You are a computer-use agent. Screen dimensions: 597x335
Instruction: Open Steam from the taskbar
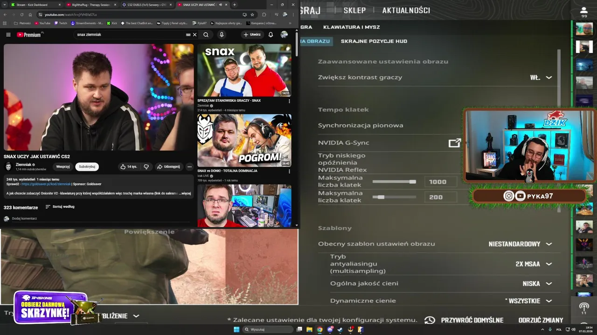click(339, 329)
